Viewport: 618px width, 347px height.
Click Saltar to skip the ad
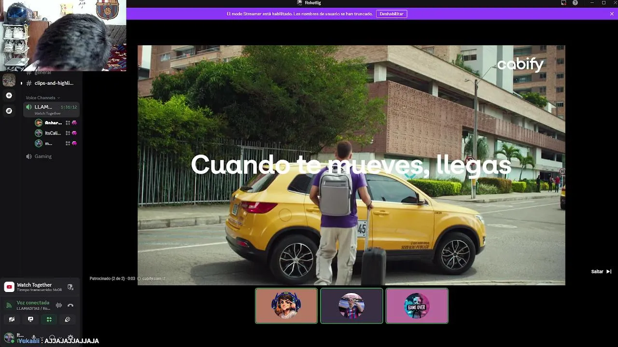pos(601,272)
